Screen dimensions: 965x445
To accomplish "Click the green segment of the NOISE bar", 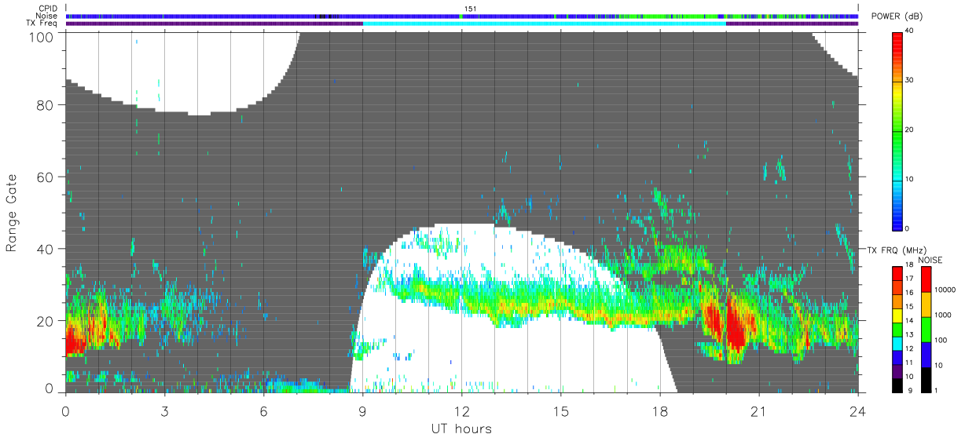I will point(926,330).
